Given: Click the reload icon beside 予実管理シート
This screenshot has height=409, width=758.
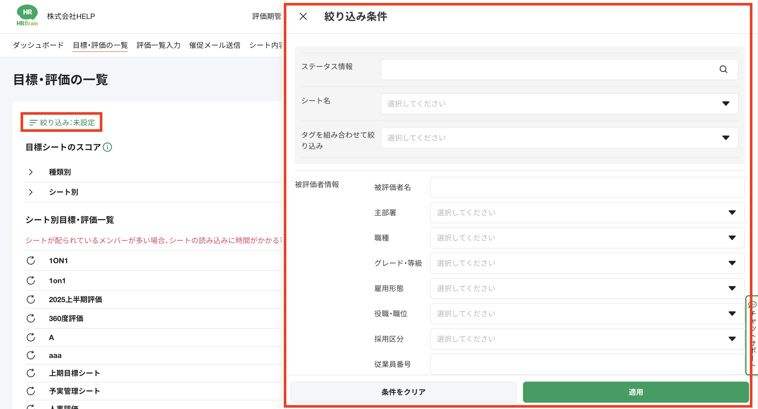Looking at the screenshot, I should [31, 391].
